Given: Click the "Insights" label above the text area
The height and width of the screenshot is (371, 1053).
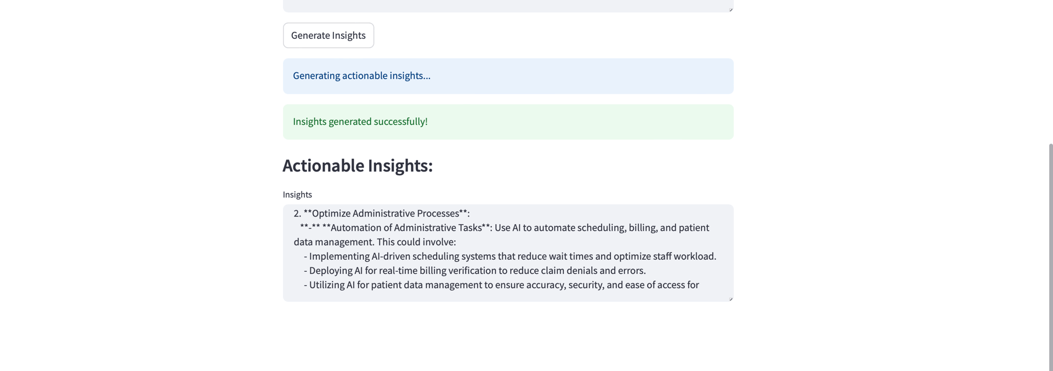Looking at the screenshot, I should click(297, 195).
